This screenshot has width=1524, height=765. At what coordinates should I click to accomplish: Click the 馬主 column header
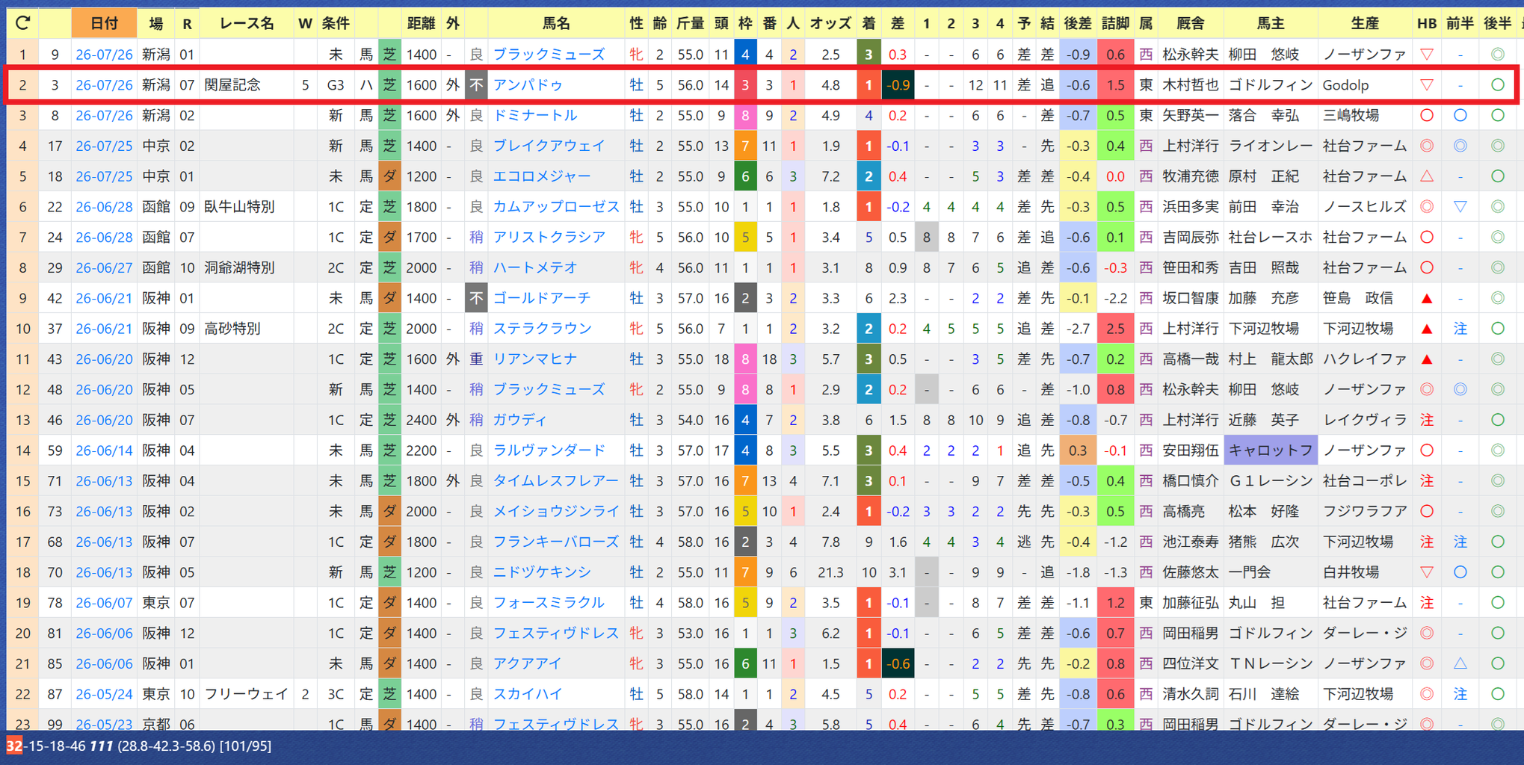click(x=1271, y=23)
